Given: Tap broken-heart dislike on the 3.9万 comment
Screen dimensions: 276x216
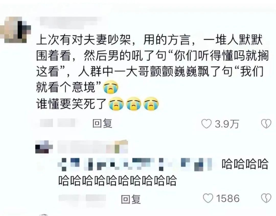Looking at the screenshot, I should point(266,124).
